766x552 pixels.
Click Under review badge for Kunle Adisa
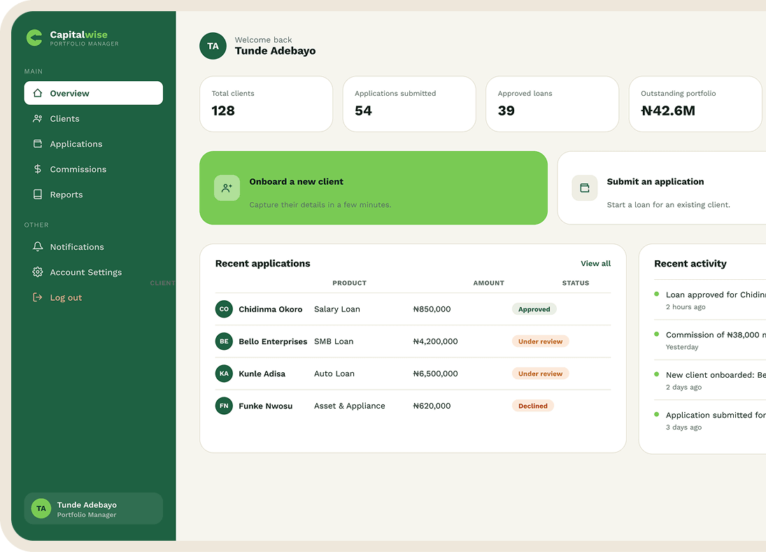[x=540, y=373]
